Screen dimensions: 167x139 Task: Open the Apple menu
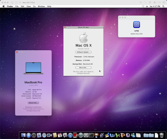(x=4, y=6)
